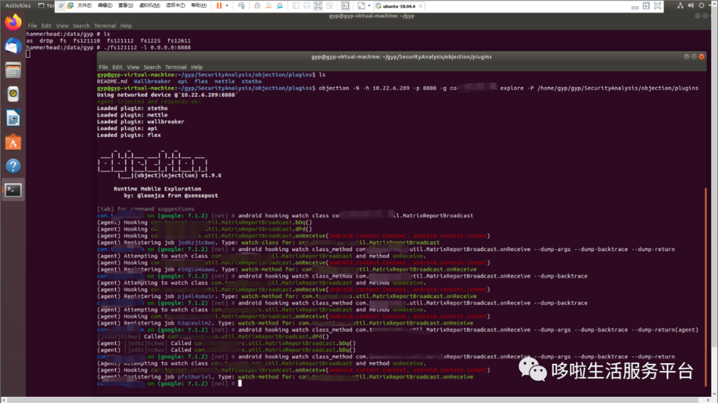
Task: Maximize the front objection terminal window
Action: pyautogui.click(x=693, y=56)
